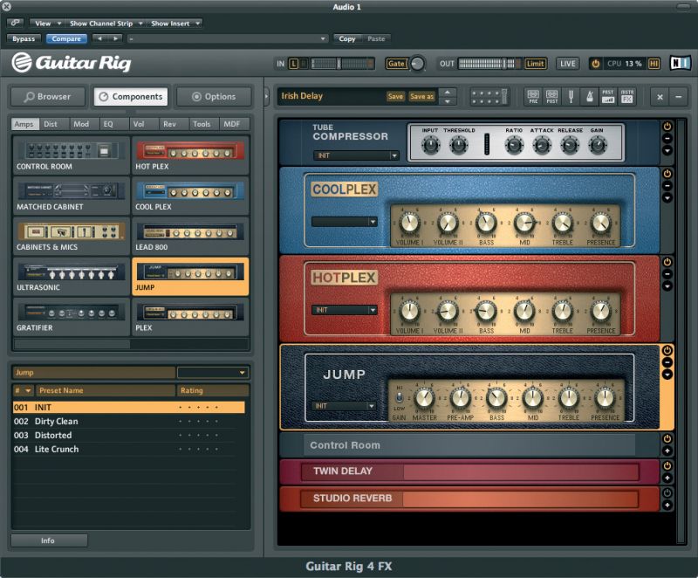
Task: Show the virtual rig kontrol dots icon
Action: tap(489, 97)
